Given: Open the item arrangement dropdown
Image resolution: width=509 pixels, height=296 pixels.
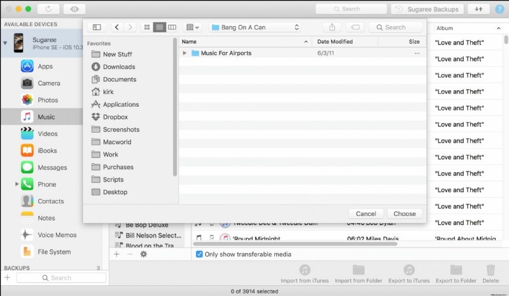Looking at the screenshot, I should tap(192, 27).
